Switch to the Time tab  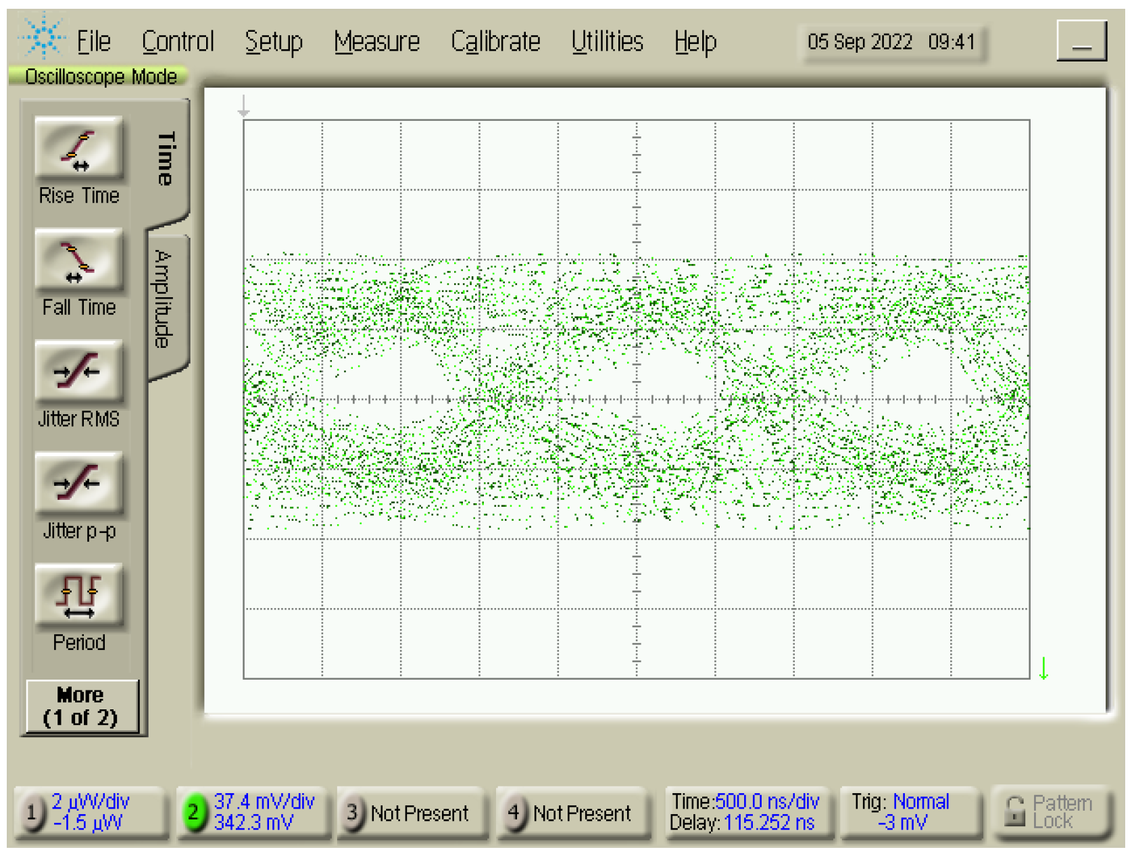[167, 159]
